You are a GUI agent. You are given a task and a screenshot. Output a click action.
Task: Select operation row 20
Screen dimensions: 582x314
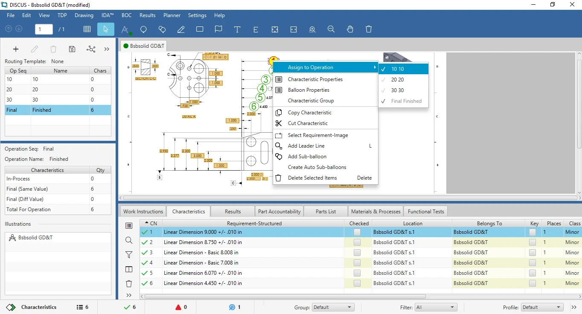click(x=58, y=90)
